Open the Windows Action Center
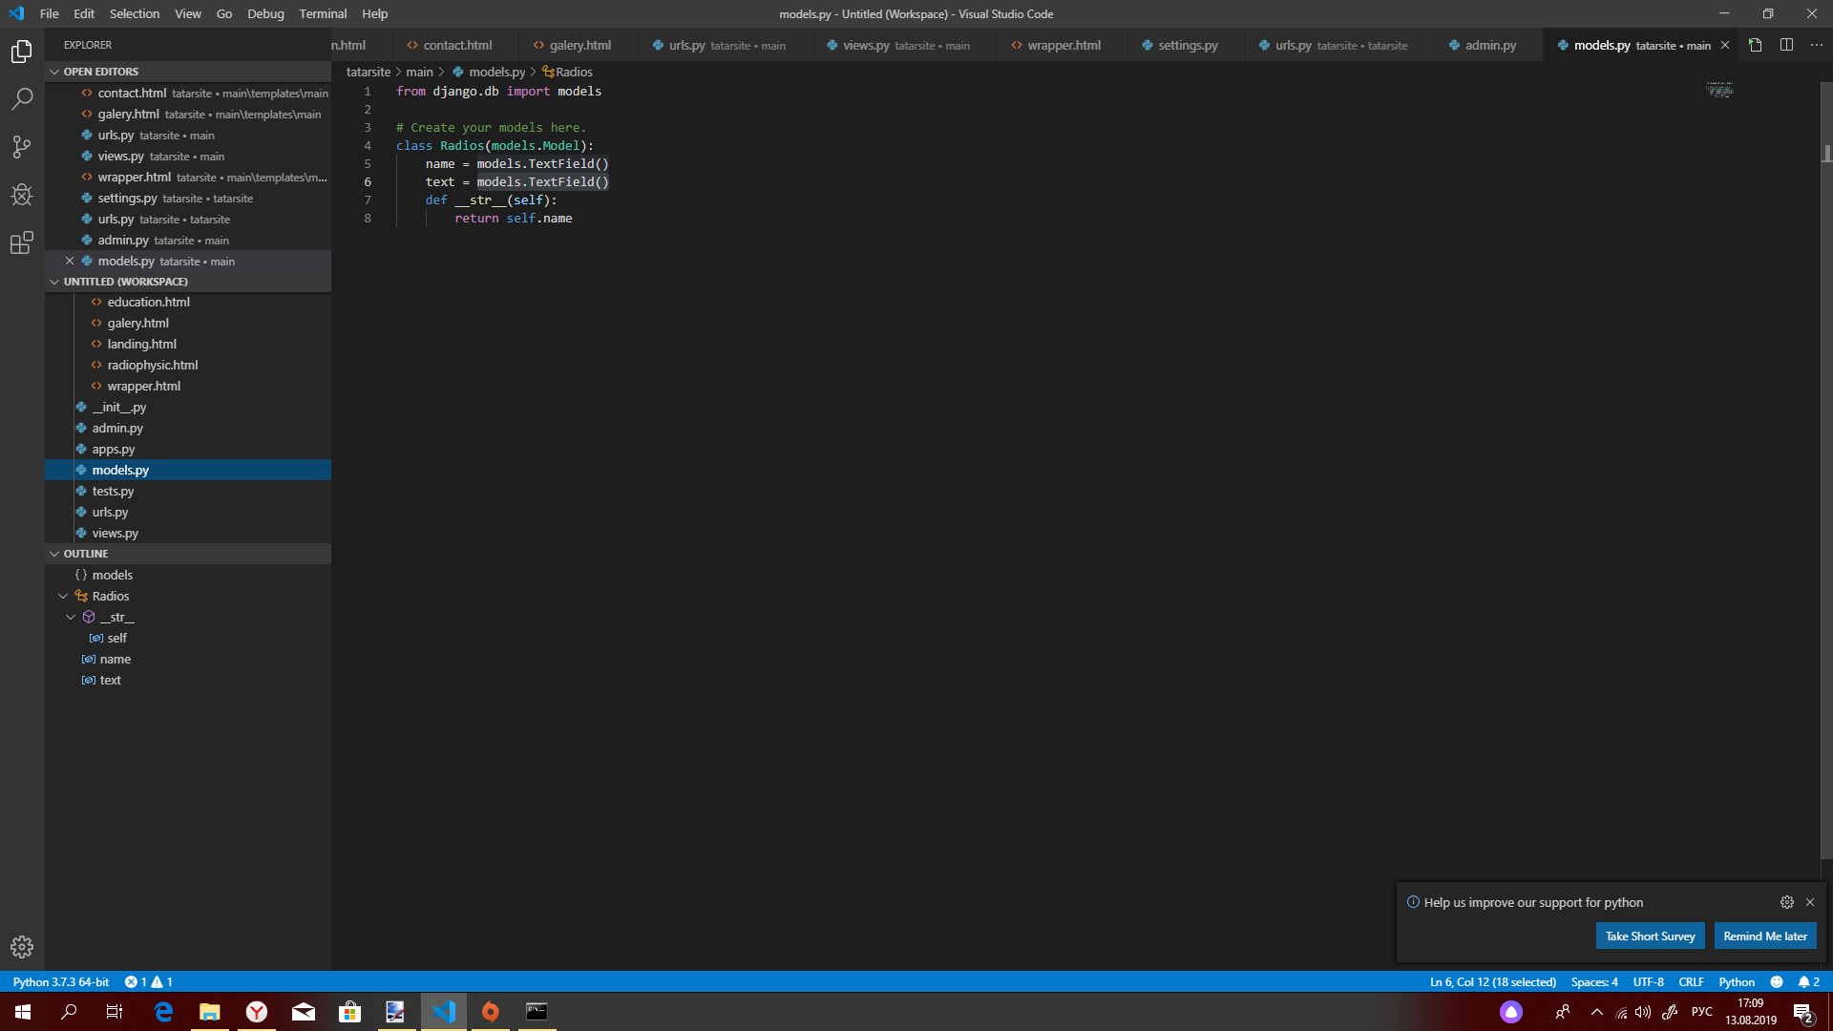This screenshot has width=1833, height=1031. click(1802, 1012)
